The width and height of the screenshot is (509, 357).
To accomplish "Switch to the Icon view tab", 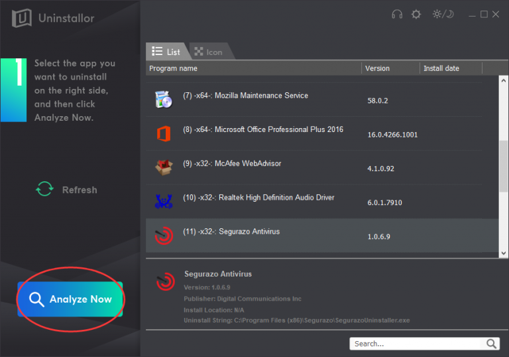I will 208,52.
